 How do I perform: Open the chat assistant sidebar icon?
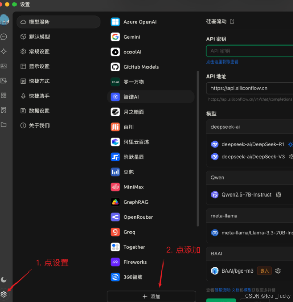tap(4, 37)
